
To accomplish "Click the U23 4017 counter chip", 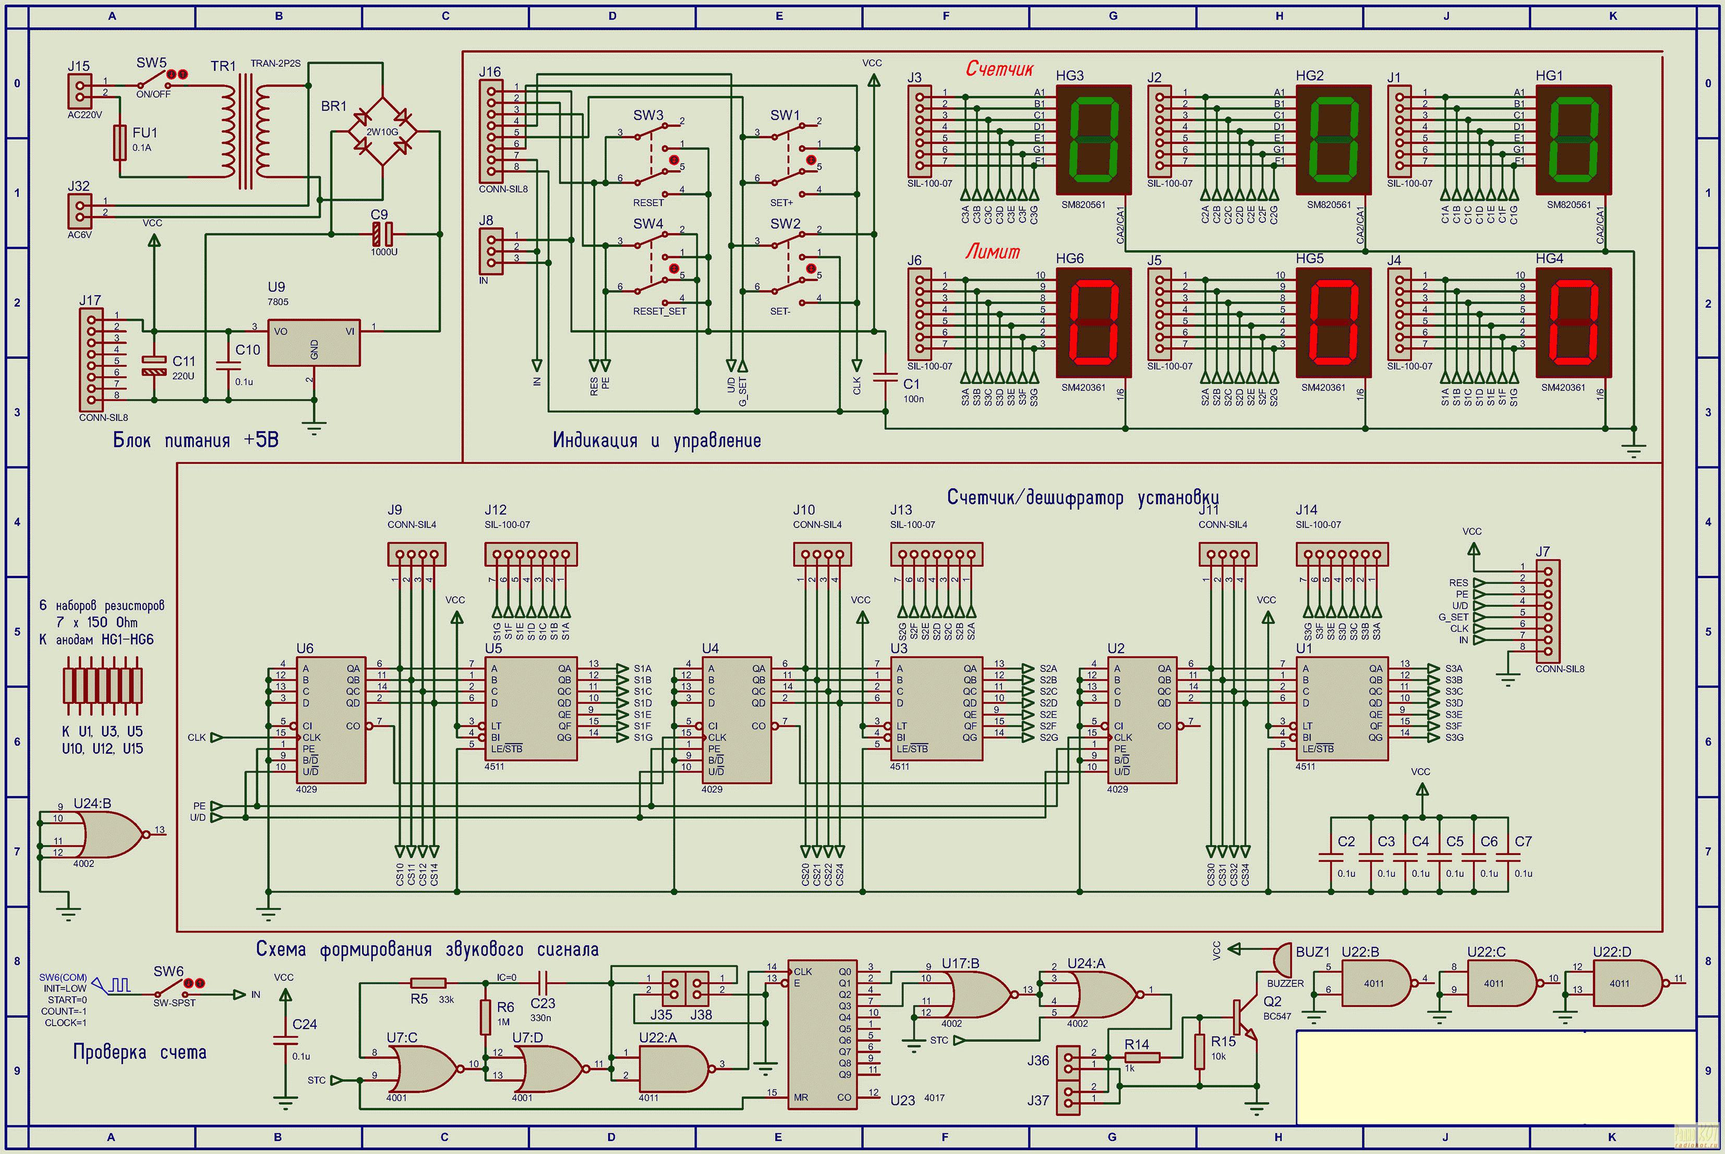I will coord(822,1034).
